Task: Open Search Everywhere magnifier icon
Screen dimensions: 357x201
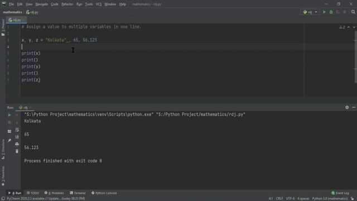Action: point(353,12)
